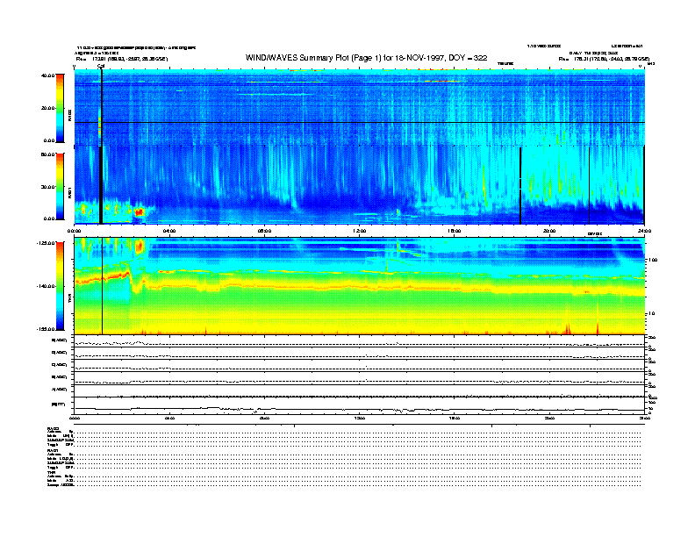Viewport: 695px width, 537px height.
Task: Select the 30.00 label on RAD1 scale
Action: point(47,187)
